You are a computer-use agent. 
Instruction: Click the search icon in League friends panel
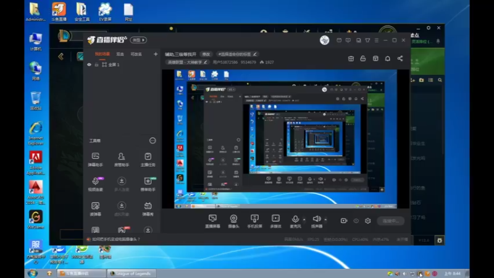(x=440, y=80)
